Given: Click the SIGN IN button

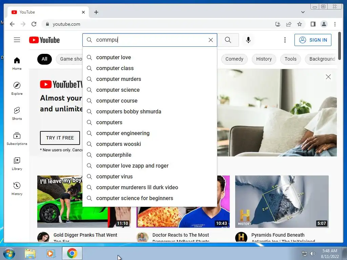Looking at the screenshot, I should (313, 40).
